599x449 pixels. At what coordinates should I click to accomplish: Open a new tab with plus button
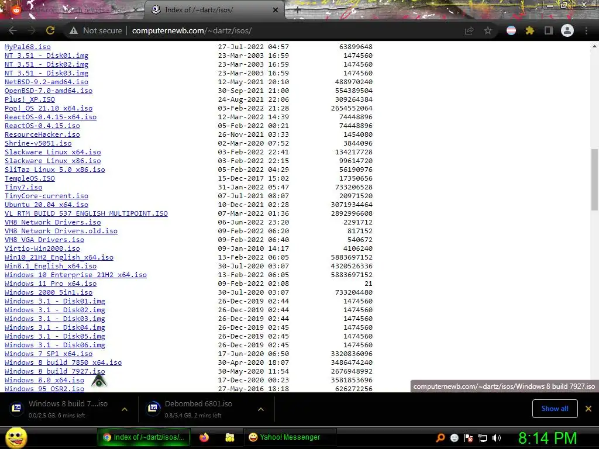(x=298, y=11)
